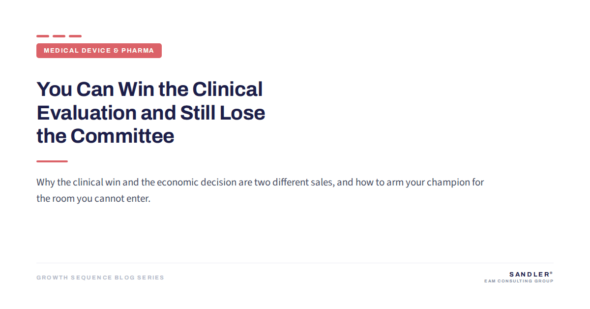Click the Medical Device & Pharma badge
The image size is (590, 309).
tap(99, 51)
